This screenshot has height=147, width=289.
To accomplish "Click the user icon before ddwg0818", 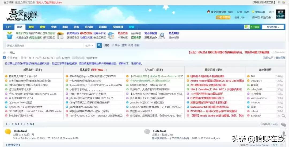I will tap(248, 90).
